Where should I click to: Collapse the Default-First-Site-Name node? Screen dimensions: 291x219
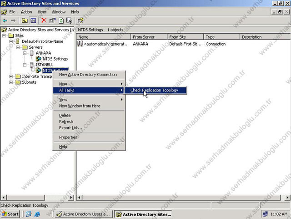click(11, 41)
